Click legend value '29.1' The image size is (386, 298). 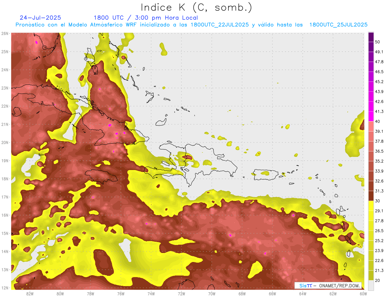[379, 211]
